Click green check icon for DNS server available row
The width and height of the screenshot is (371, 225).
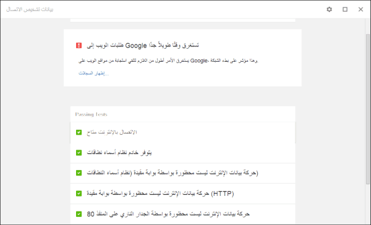79,153
